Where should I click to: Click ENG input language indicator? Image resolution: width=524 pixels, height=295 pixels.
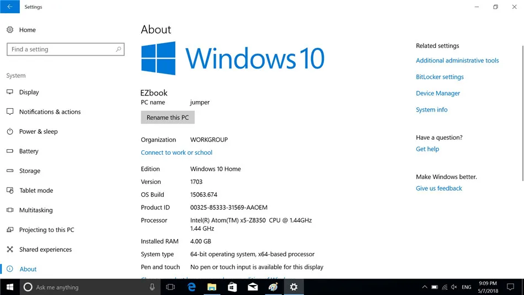tap(467, 287)
